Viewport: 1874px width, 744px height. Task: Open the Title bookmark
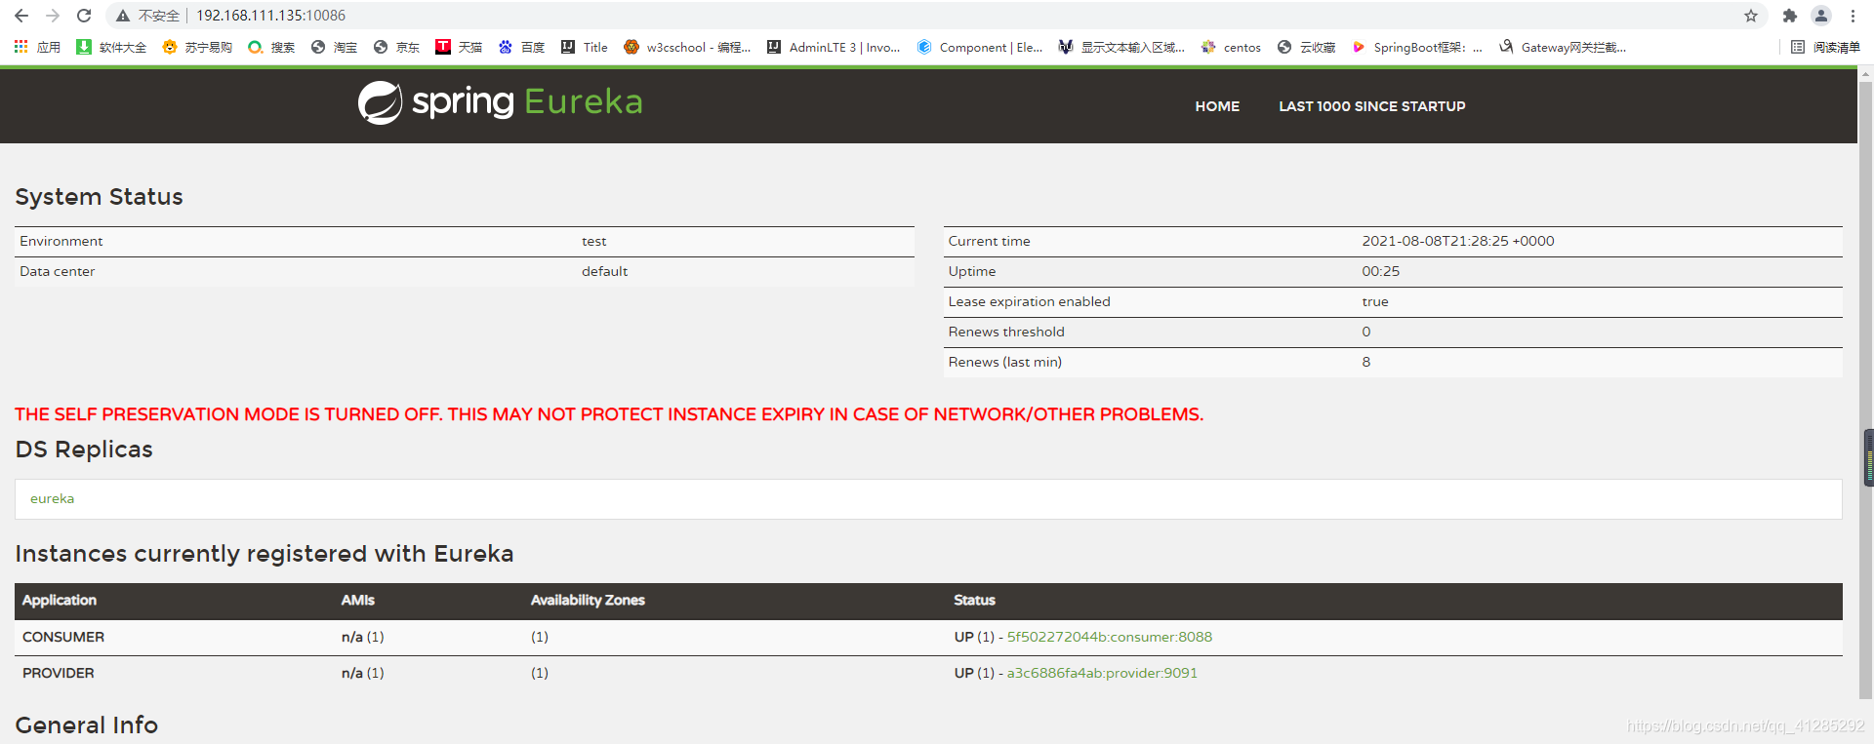point(584,47)
